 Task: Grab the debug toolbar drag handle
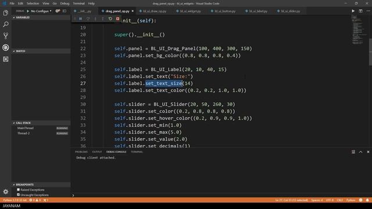coord(75,19)
